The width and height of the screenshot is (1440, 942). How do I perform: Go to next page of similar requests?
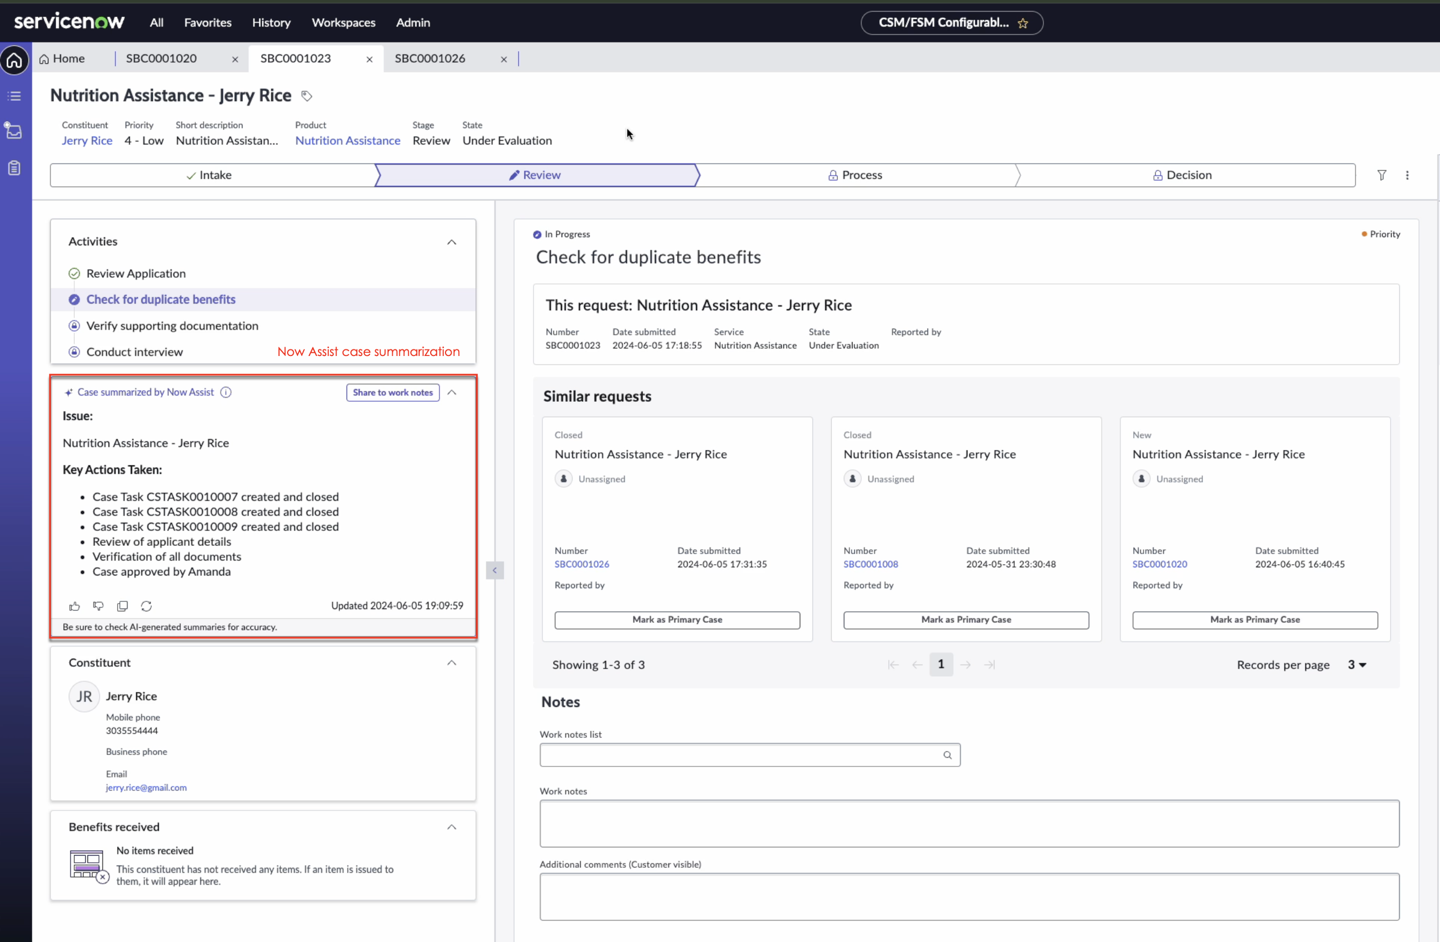[x=965, y=664]
